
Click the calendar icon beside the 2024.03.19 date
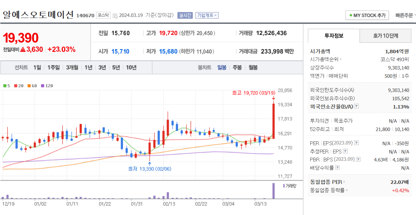tap(115, 16)
